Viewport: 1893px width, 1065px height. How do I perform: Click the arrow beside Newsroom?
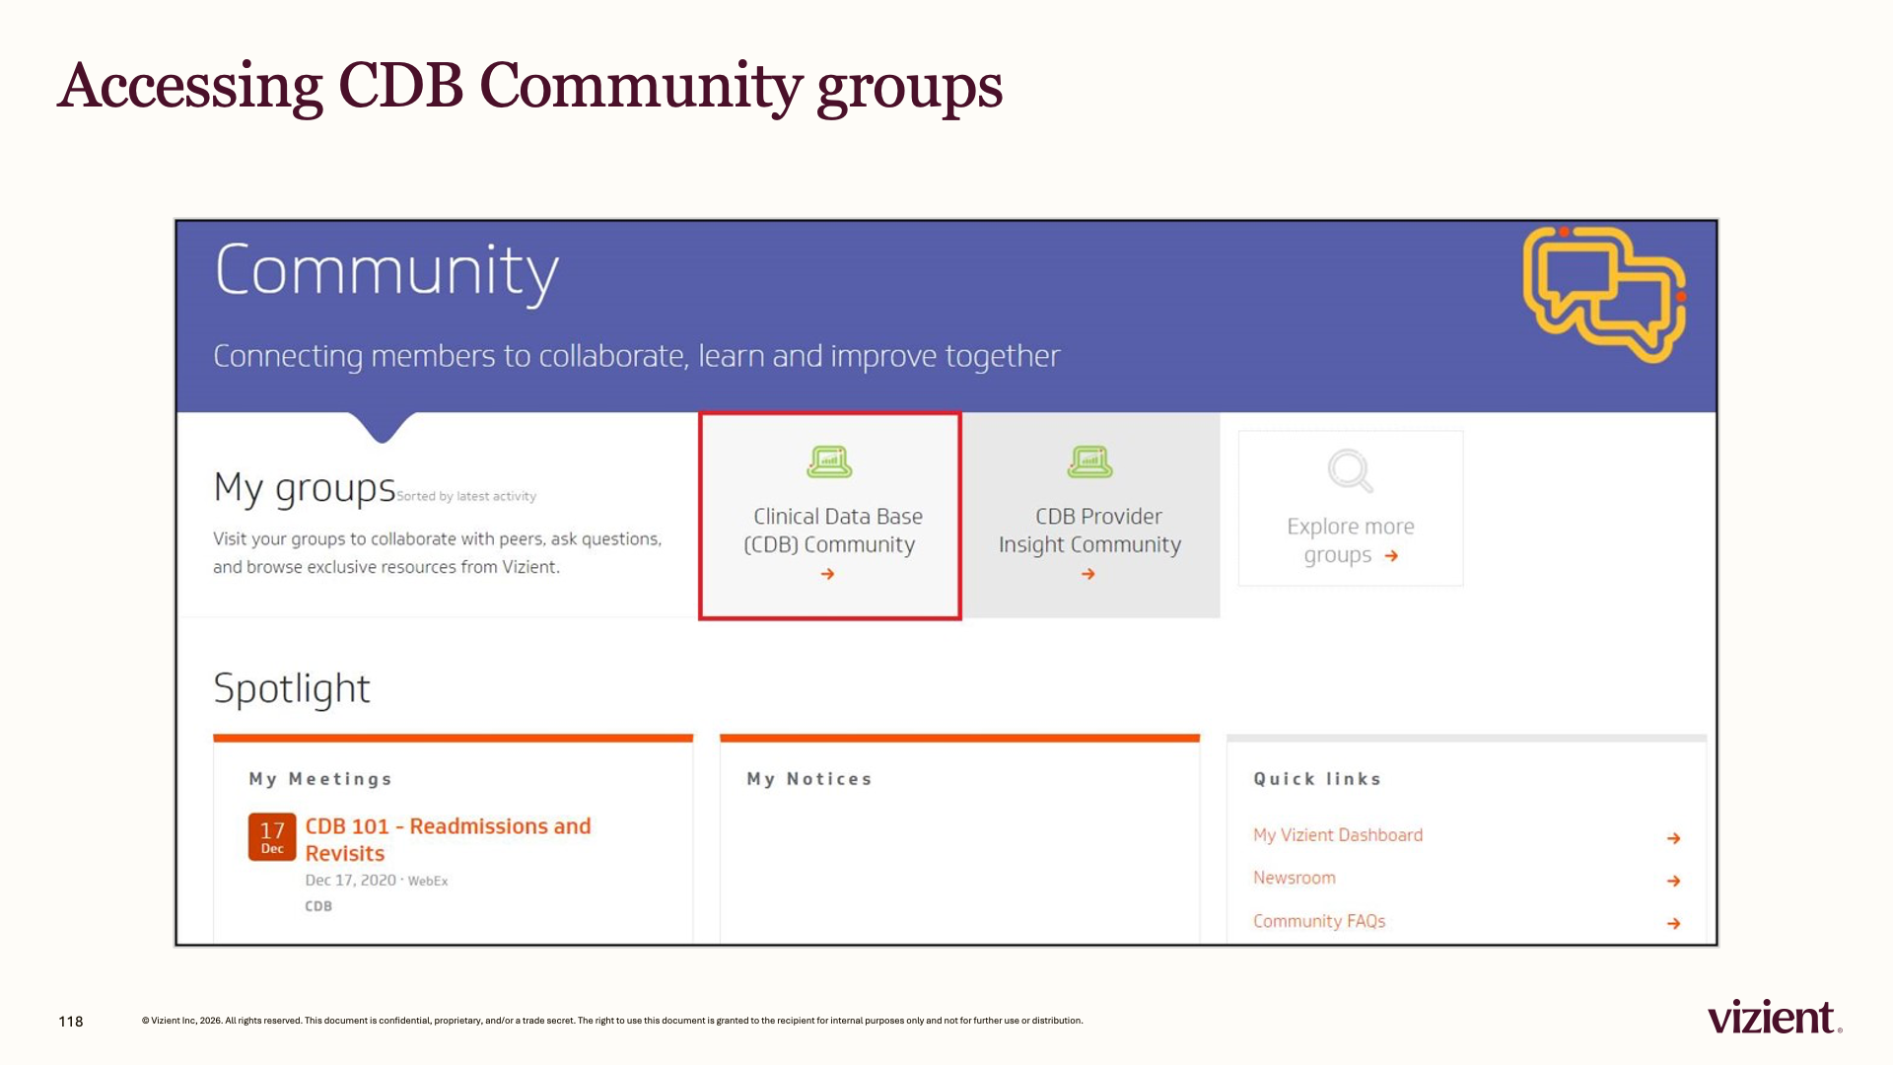1673,881
